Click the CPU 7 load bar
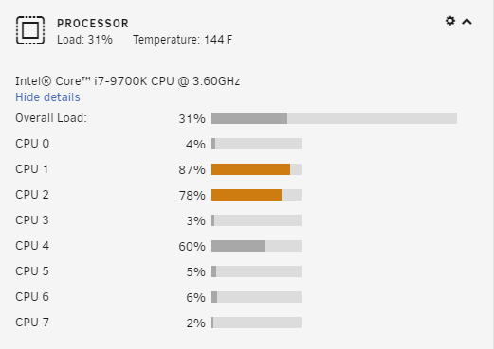 [x=256, y=323]
